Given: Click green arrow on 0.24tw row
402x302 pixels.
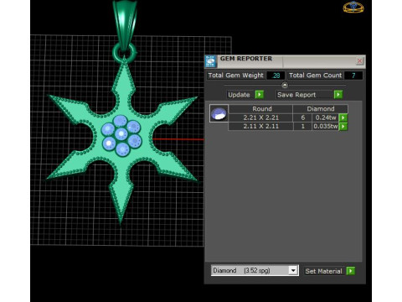Looking at the screenshot, I should (x=343, y=117).
